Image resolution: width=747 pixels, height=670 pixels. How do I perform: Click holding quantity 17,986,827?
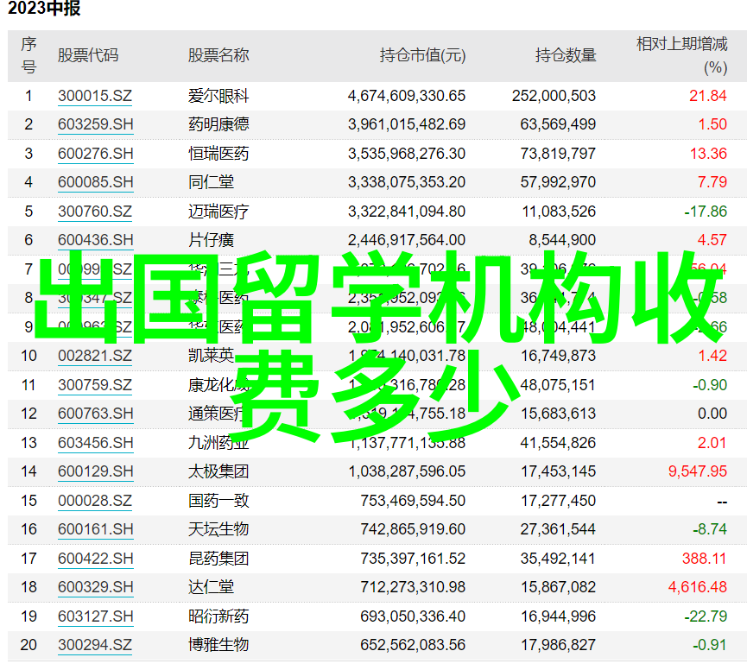(x=558, y=645)
